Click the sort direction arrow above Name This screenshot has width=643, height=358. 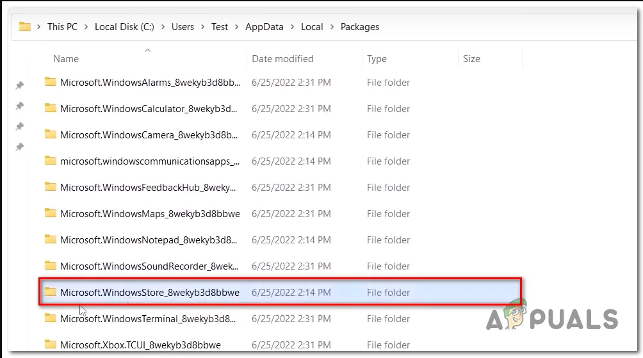tap(148, 50)
